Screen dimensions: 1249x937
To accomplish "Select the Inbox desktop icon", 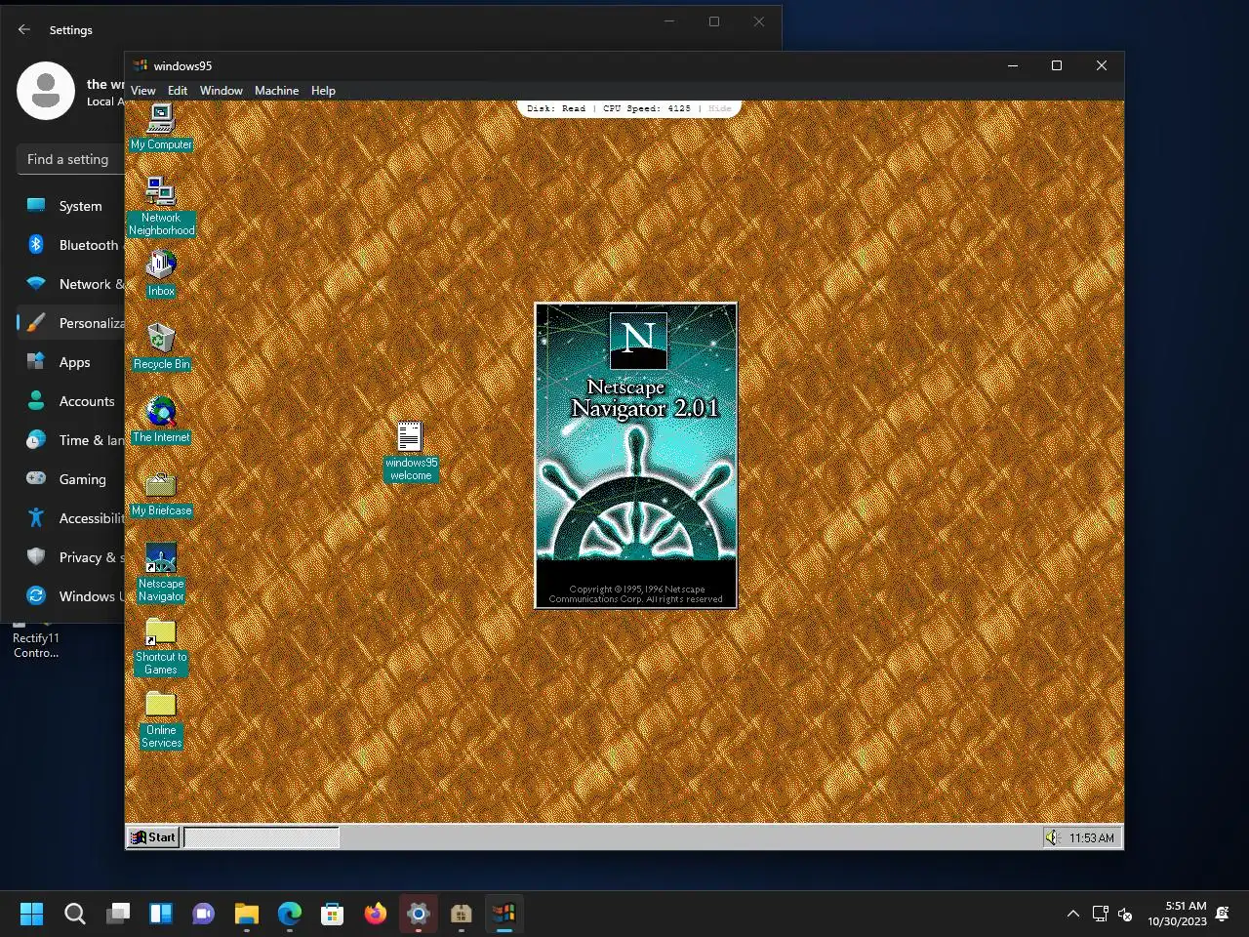I will tap(161, 273).
